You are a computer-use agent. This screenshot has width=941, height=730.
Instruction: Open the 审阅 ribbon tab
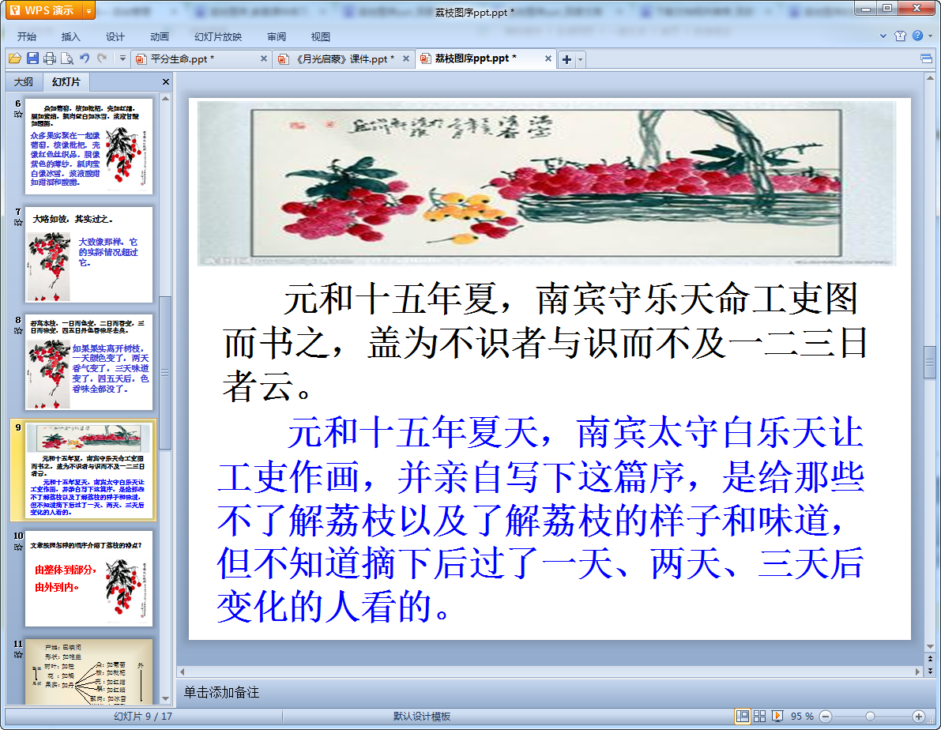[x=277, y=36]
